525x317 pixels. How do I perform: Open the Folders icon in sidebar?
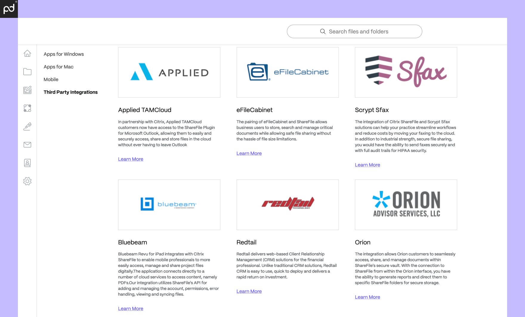tap(27, 72)
